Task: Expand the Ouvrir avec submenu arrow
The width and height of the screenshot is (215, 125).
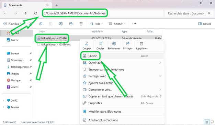Action: click(160, 63)
